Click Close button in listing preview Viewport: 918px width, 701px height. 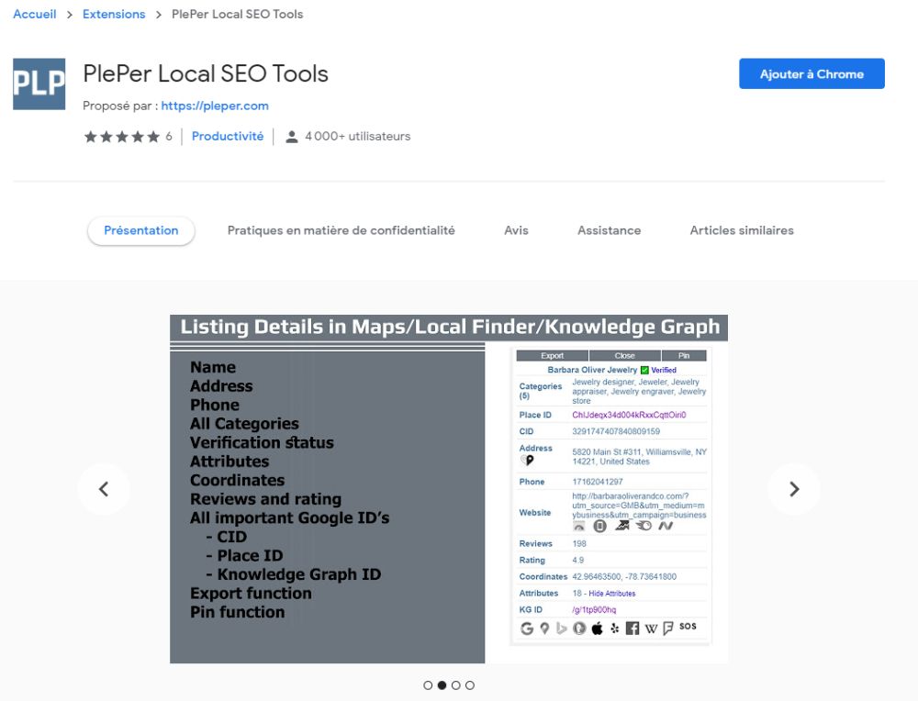(x=624, y=356)
